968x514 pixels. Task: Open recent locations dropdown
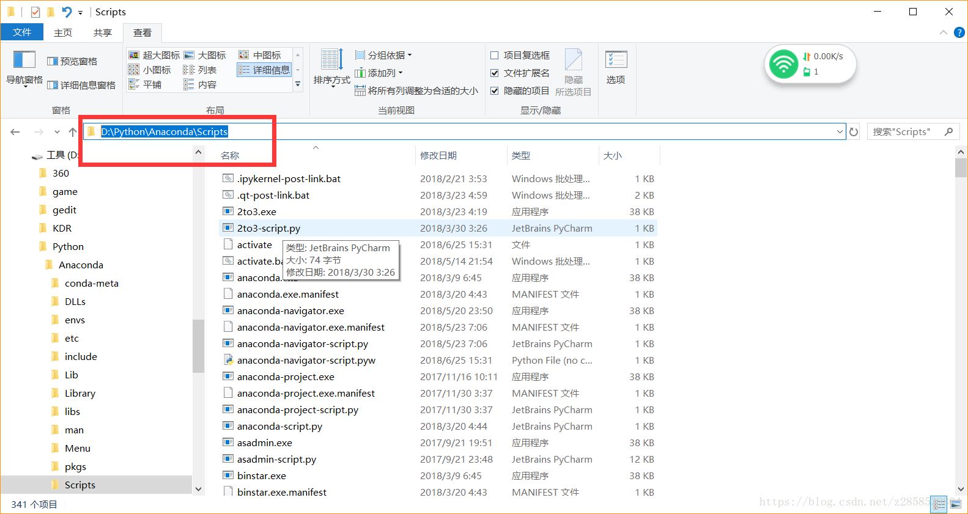(57, 132)
